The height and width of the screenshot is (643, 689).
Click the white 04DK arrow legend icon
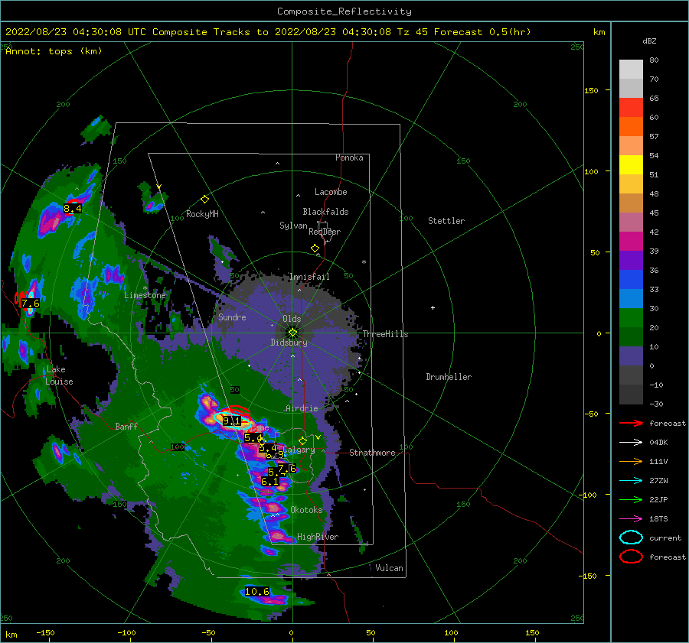pos(631,442)
